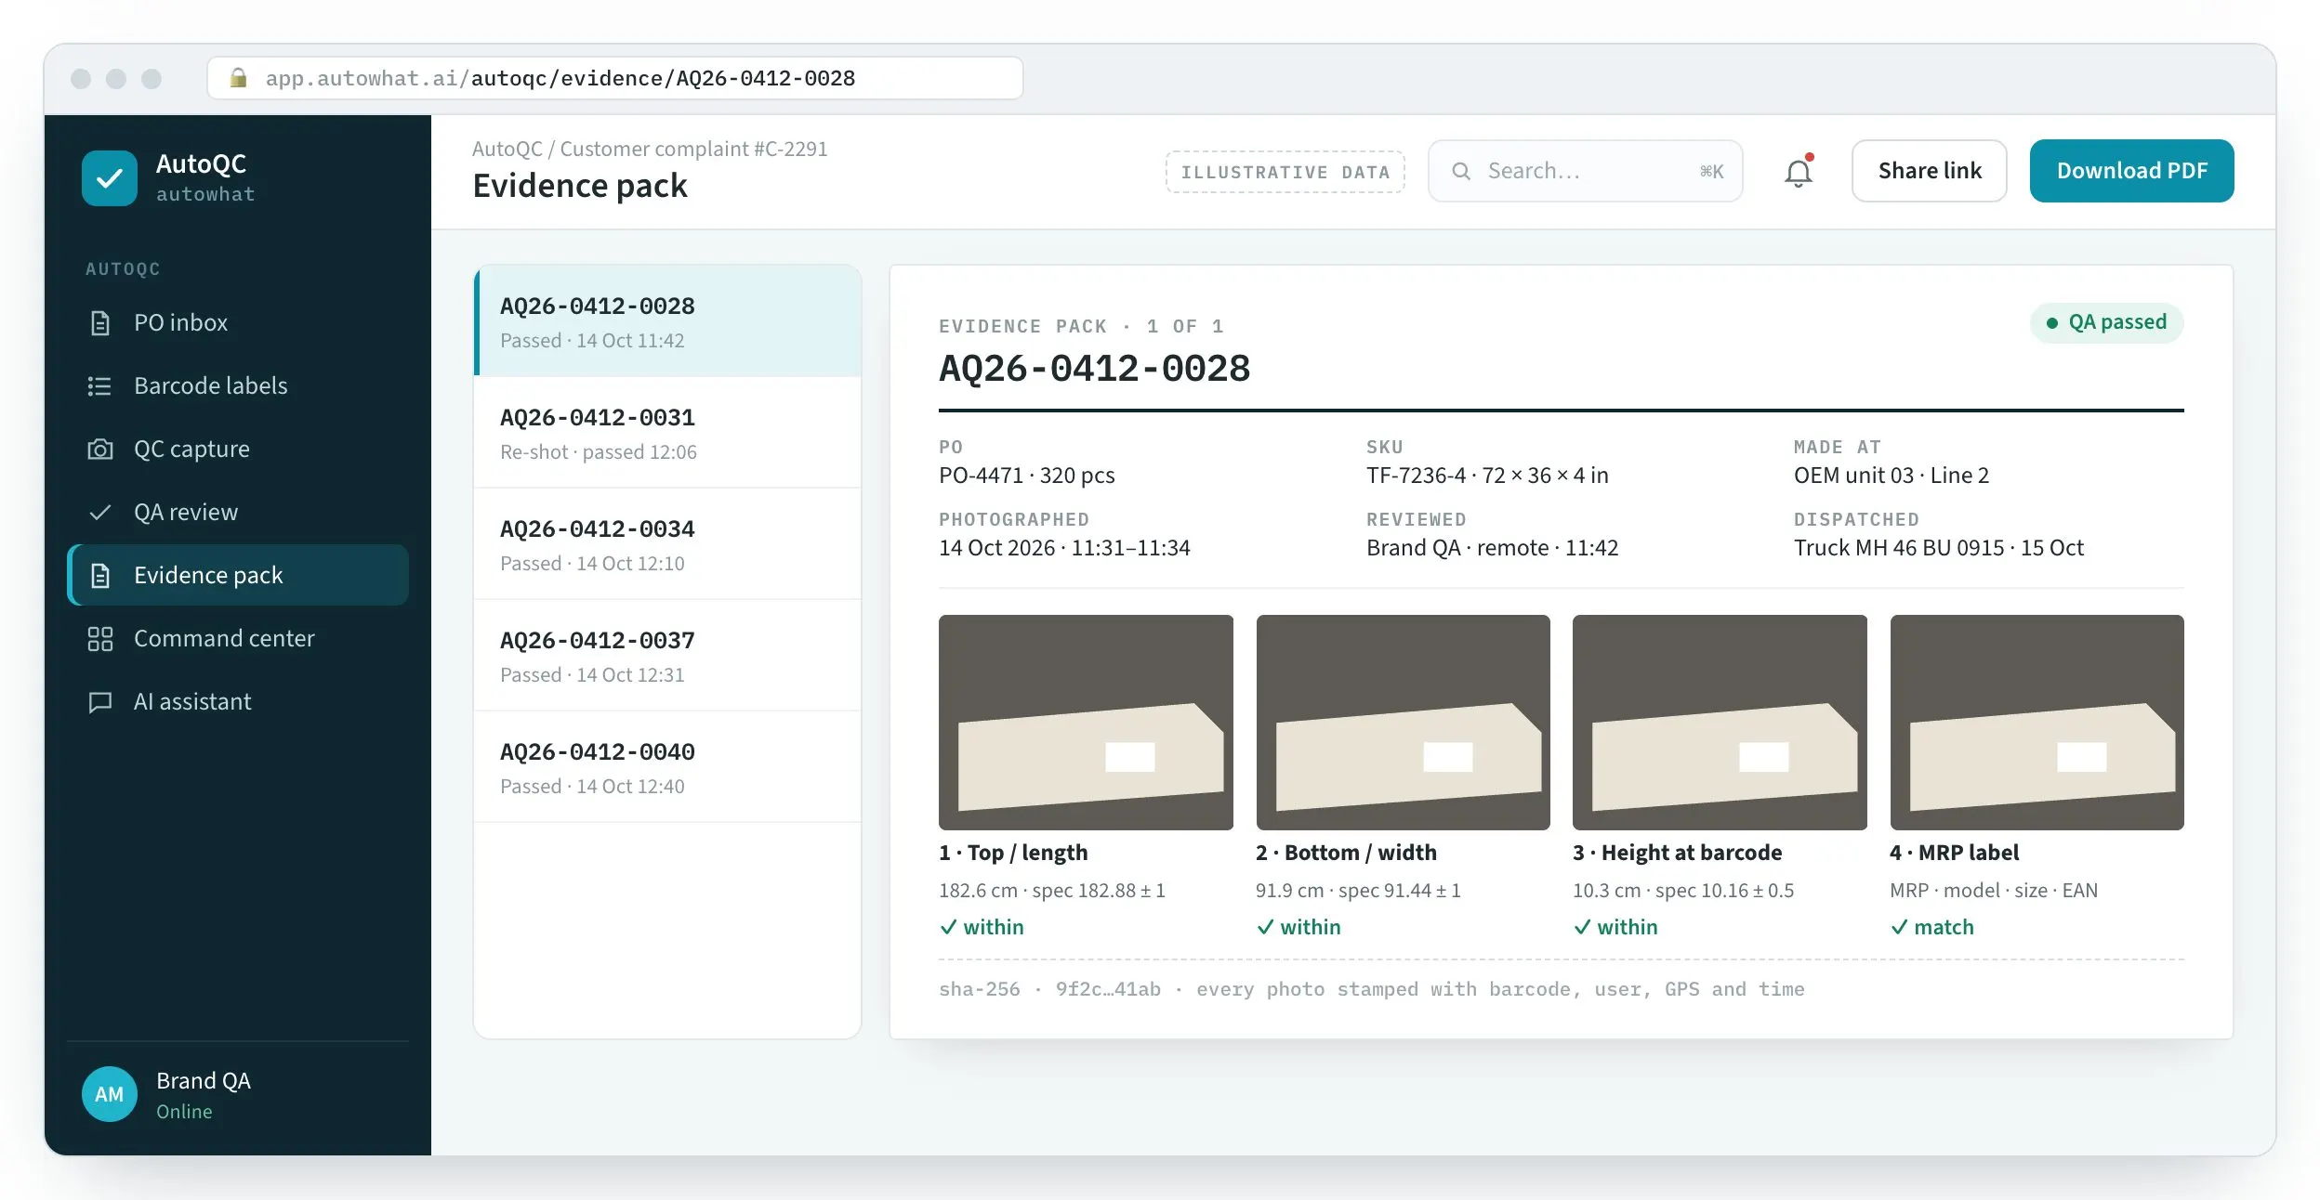Click the QC capture camera icon
The width and height of the screenshot is (2320, 1200).
point(99,450)
